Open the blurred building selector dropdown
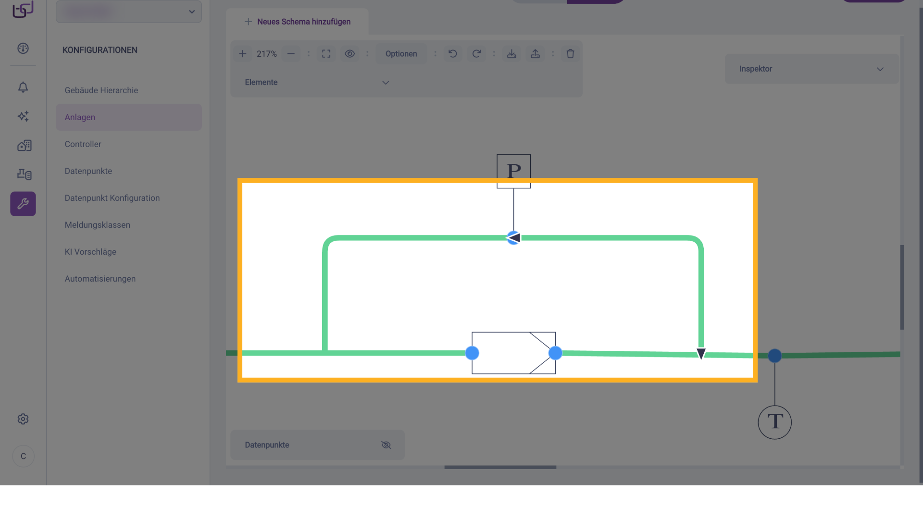This screenshot has width=923, height=519. click(x=129, y=12)
